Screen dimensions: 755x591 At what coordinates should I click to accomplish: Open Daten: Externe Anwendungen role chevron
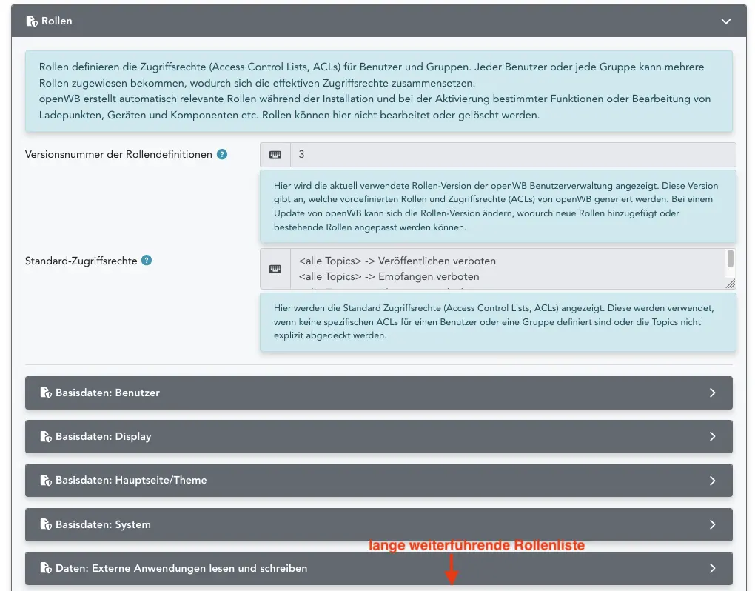(712, 569)
